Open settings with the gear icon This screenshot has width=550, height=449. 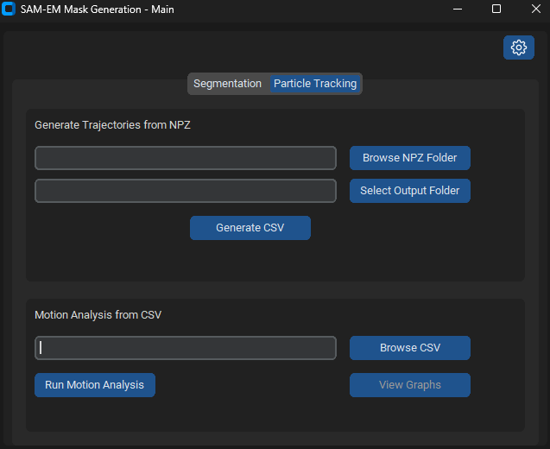(518, 47)
